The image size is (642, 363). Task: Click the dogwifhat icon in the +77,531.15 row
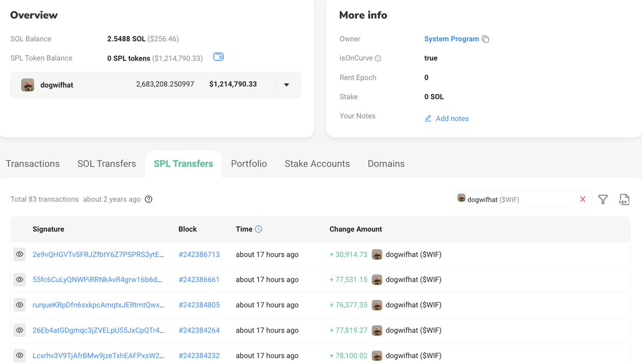point(377,280)
